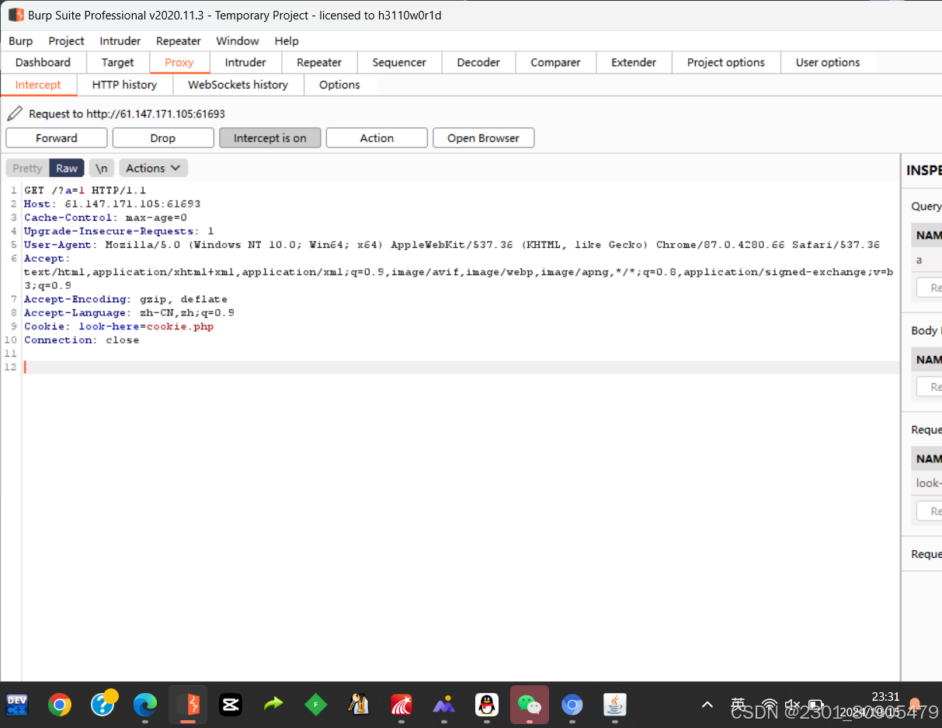Screen dimensions: 942x728
Task: Open the Actions dropdown menu
Action: (153, 168)
